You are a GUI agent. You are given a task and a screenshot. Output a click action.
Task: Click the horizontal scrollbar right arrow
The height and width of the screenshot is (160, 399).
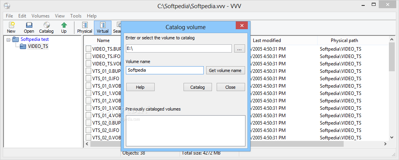[x=385, y=144]
